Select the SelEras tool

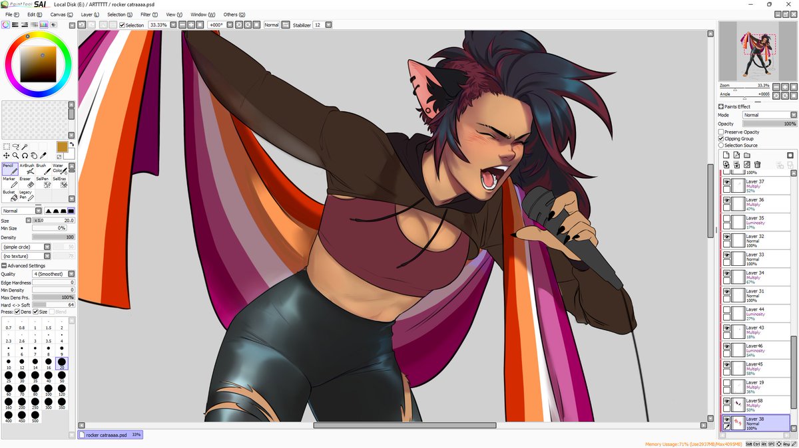[59, 182]
